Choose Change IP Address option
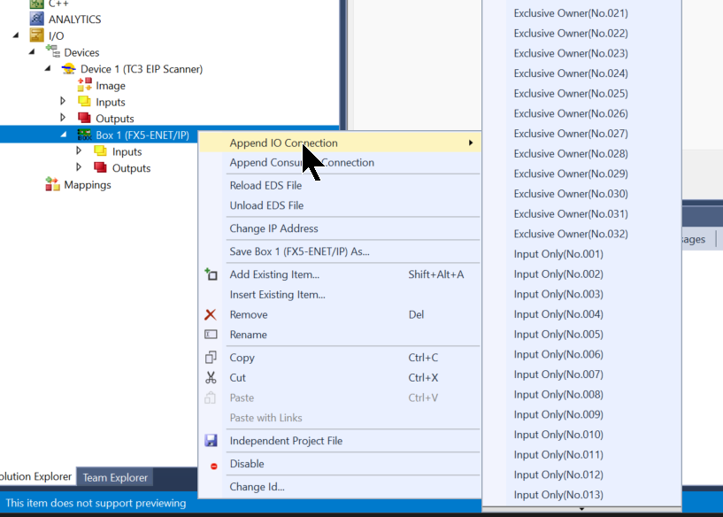 [273, 228]
